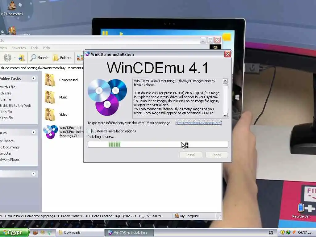Open My Computer link in Other Places

coord(6,153)
